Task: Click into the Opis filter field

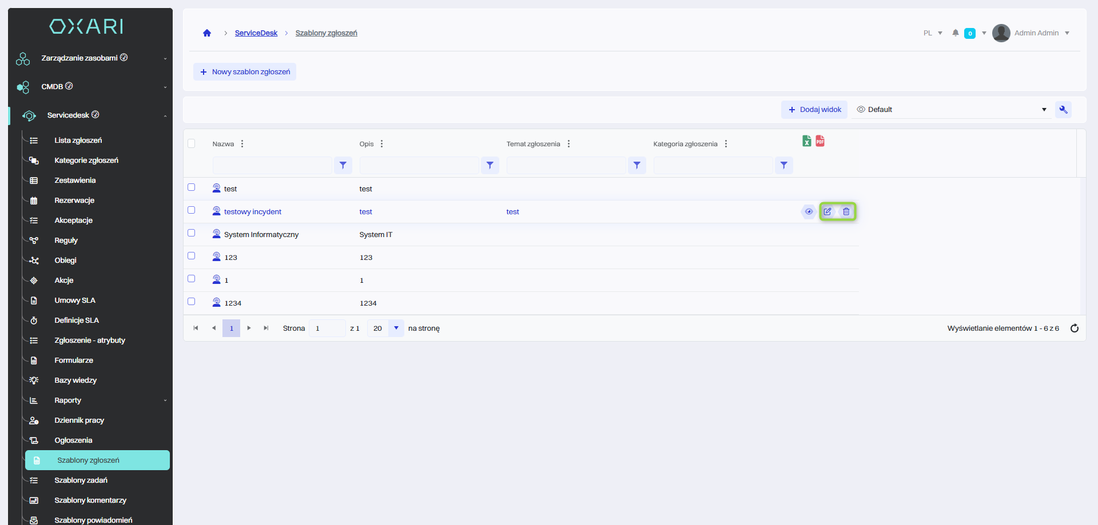Action: [x=419, y=165]
